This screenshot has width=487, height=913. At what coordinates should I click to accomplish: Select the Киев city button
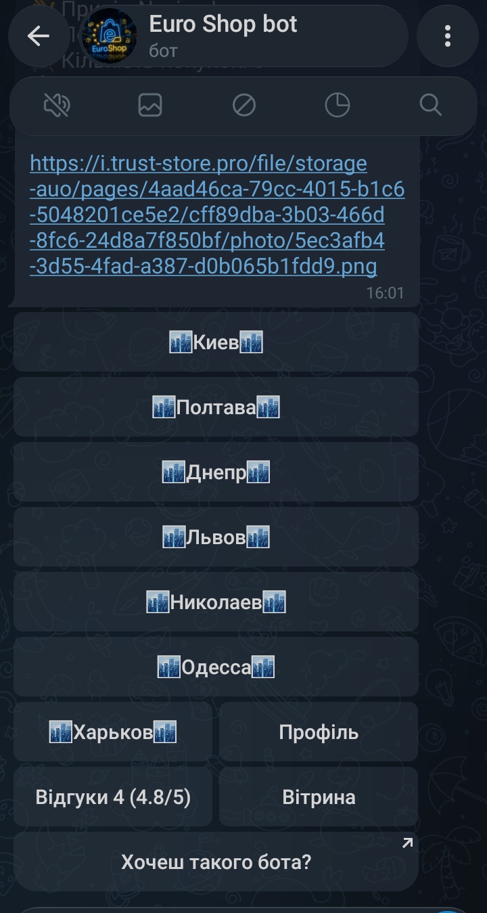pyautogui.click(x=216, y=342)
